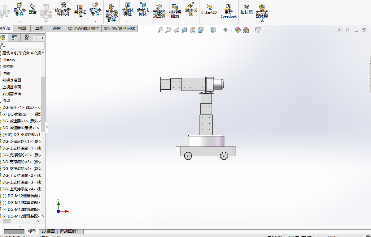Open Reference Geometry dropdown arrow

143,21
